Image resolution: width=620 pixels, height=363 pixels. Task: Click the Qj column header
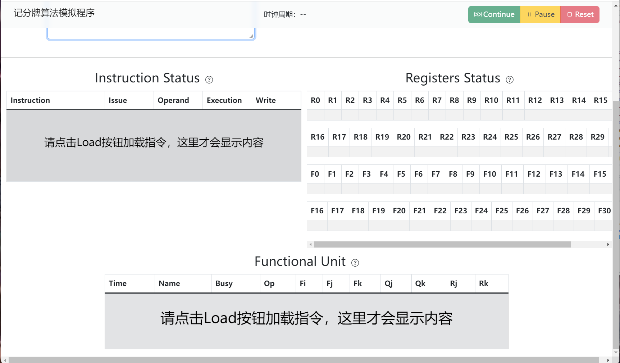point(396,283)
